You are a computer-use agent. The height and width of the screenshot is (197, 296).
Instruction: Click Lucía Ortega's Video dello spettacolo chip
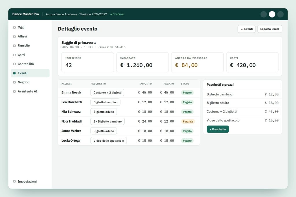coord(109,140)
